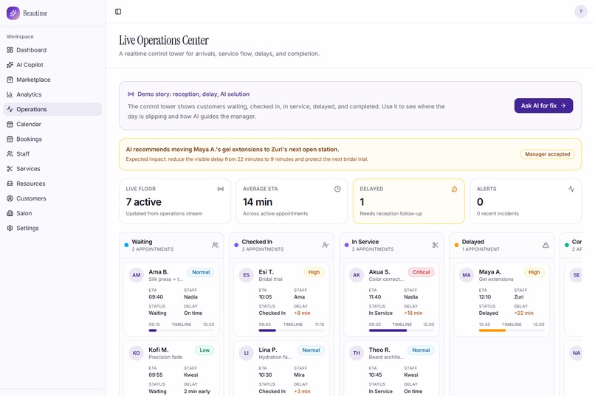This screenshot has width=595, height=396.
Task: Click the ES avatar on Esi T. card
Action: (x=247, y=275)
